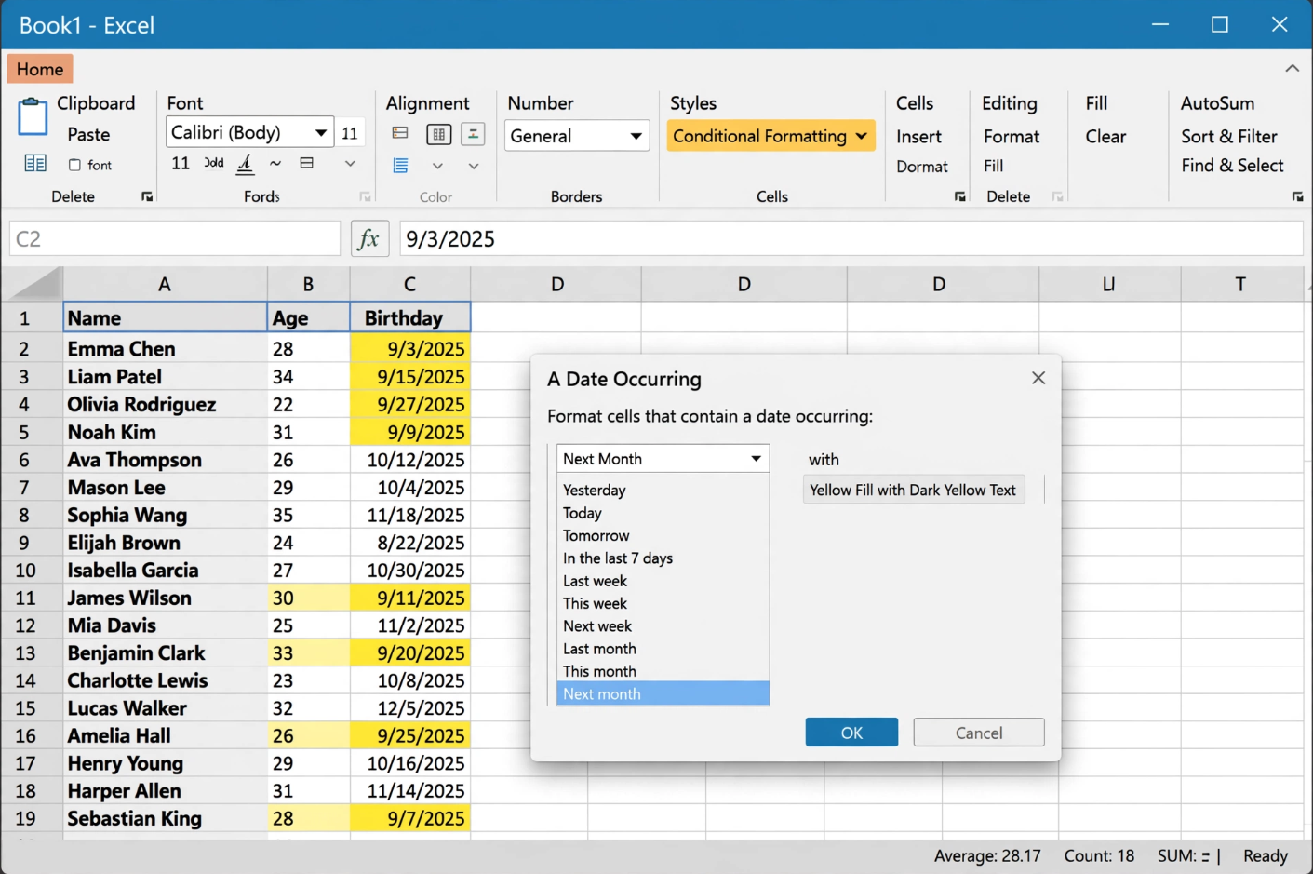The height and width of the screenshot is (874, 1313).
Task: Click the Format button under Editing
Action: pyautogui.click(x=1012, y=136)
